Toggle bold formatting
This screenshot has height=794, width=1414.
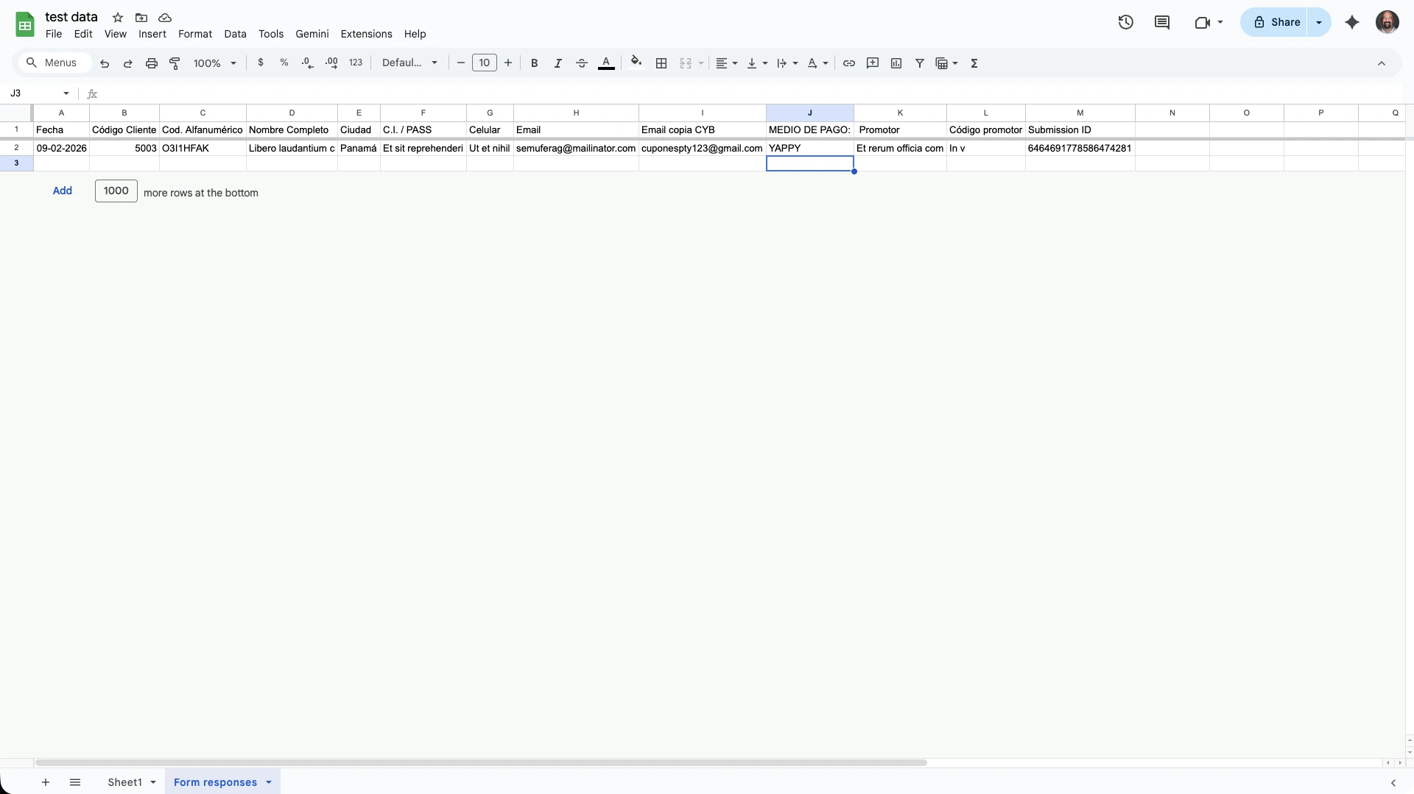(534, 63)
